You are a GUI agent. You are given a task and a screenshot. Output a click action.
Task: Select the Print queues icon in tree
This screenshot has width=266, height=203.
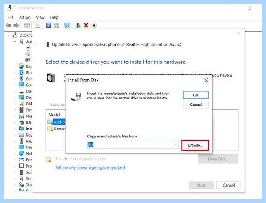tap(21, 160)
